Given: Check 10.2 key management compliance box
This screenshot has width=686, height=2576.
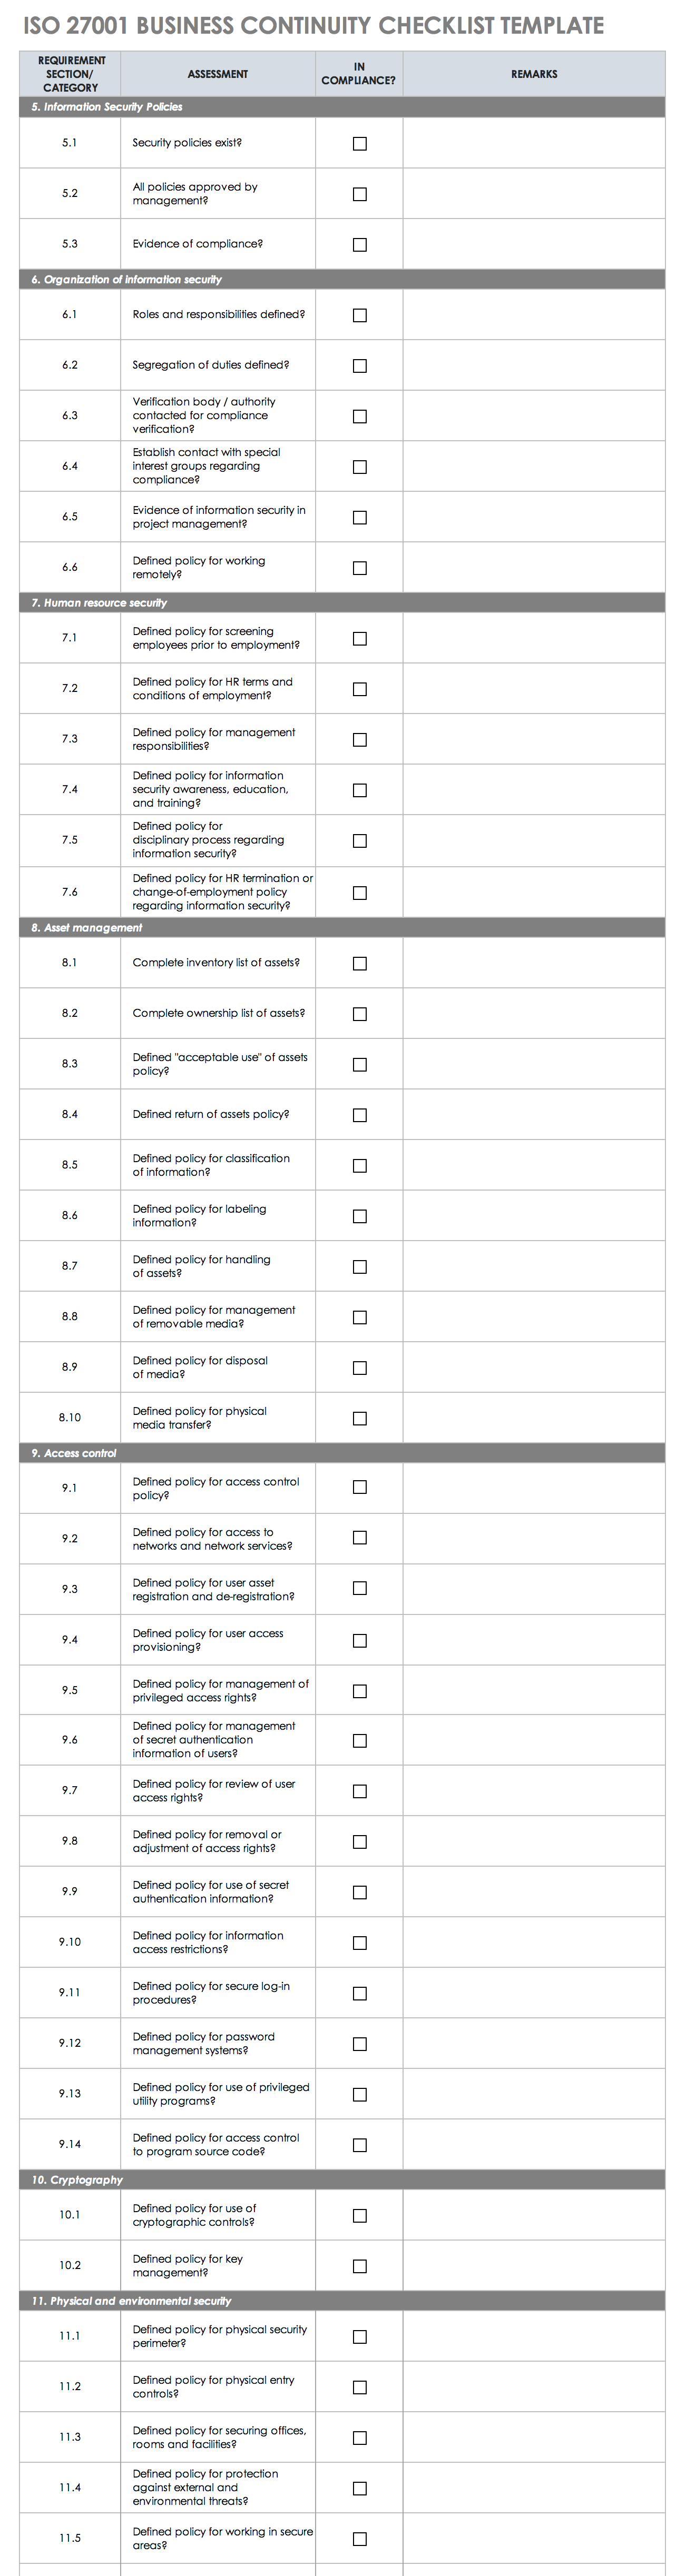Looking at the screenshot, I should (x=359, y=2266).
